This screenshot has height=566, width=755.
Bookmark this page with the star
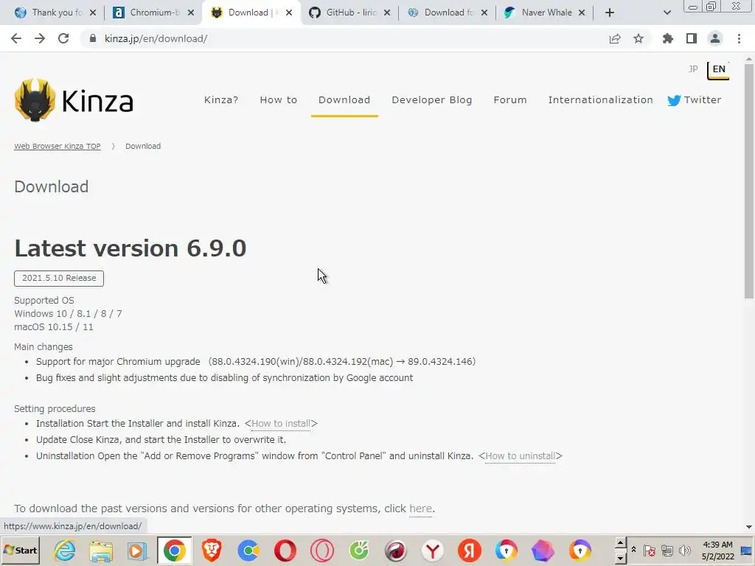coord(639,38)
